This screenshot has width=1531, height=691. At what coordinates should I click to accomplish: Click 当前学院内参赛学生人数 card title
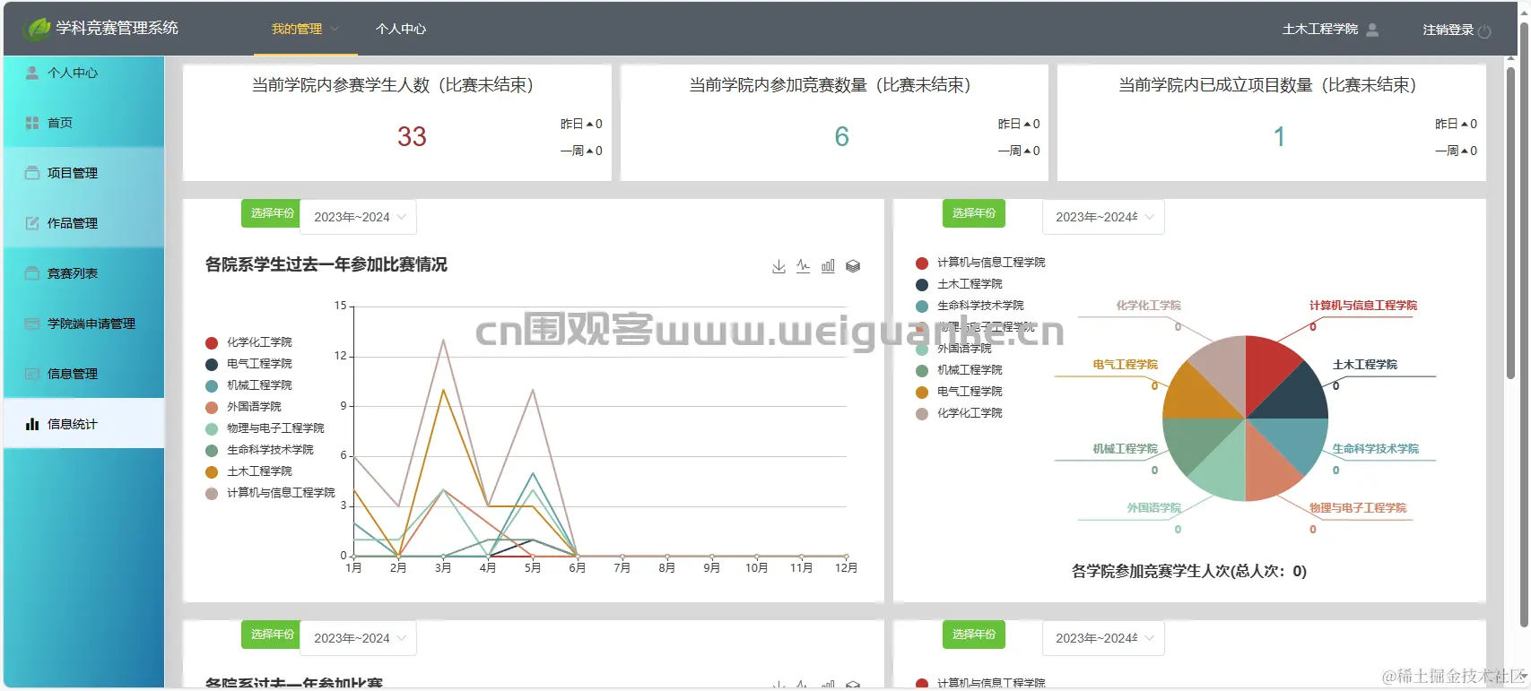pyautogui.click(x=393, y=85)
